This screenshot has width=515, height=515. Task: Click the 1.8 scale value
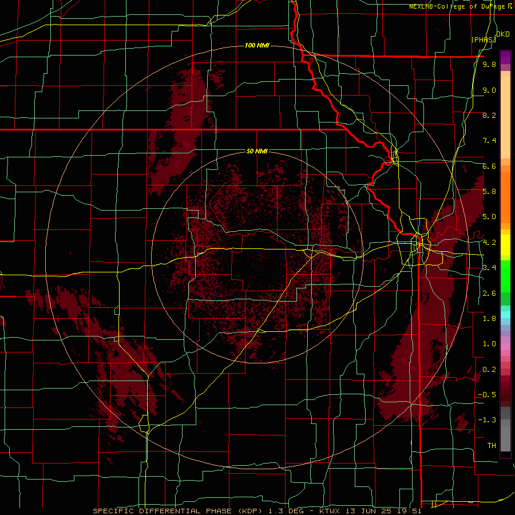[x=489, y=319]
